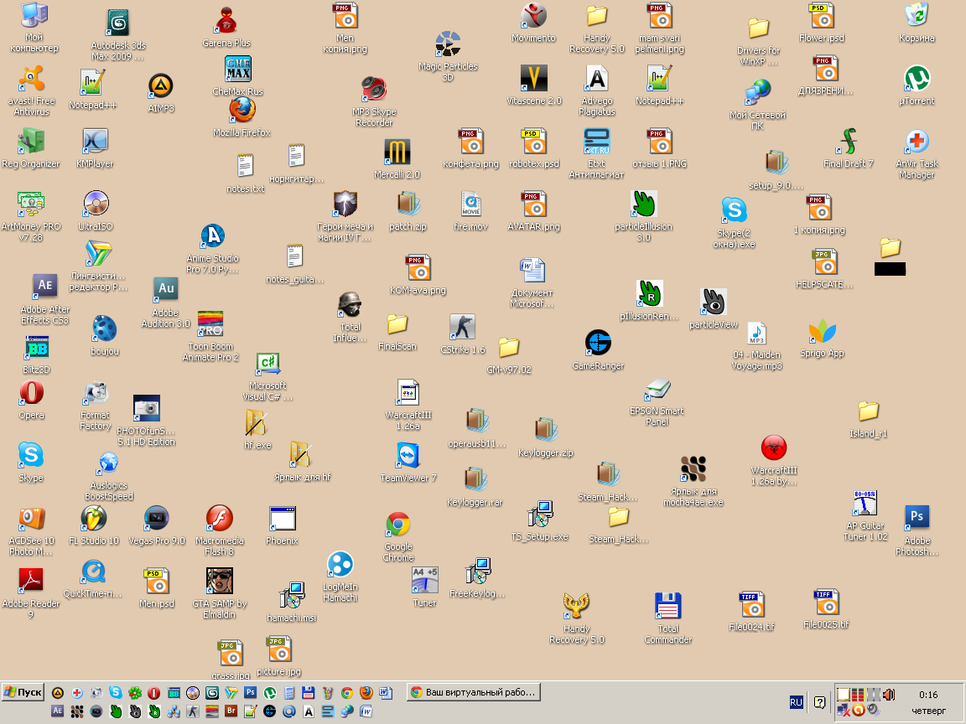Launch AP Guitar Tuner 1.02
The image size is (966, 724).
pos(865,504)
